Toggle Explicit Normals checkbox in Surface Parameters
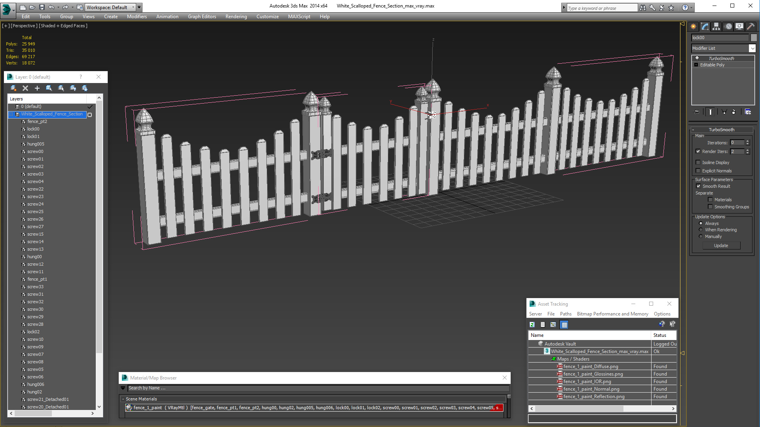This screenshot has height=427, width=760. [698, 170]
